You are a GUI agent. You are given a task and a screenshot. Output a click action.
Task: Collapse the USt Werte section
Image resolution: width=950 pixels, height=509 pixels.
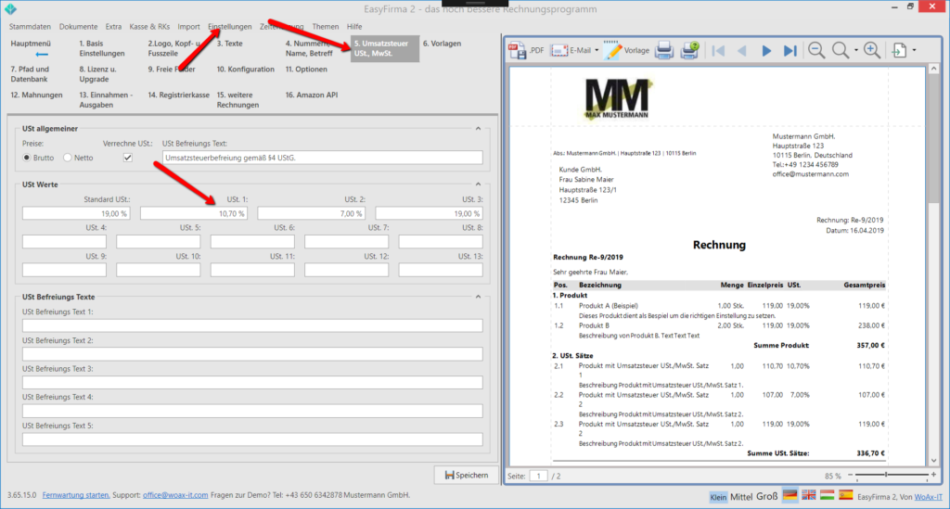click(x=478, y=184)
